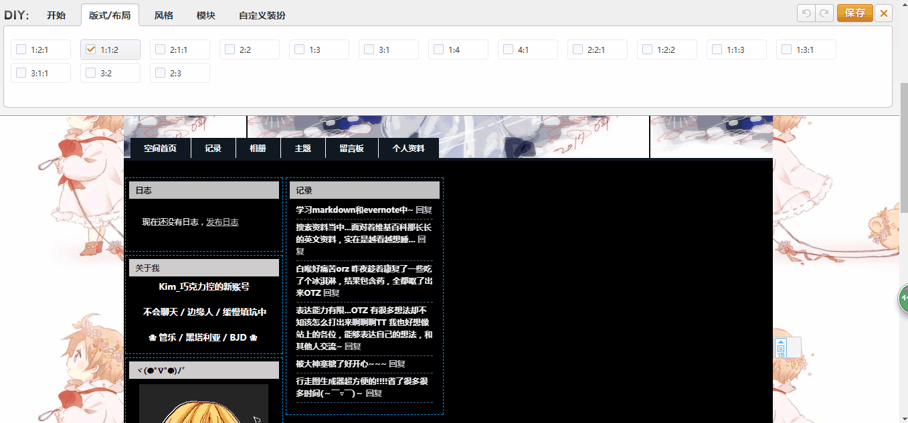
Task: Open the 自定义装扮 tab
Action: coord(262,15)
